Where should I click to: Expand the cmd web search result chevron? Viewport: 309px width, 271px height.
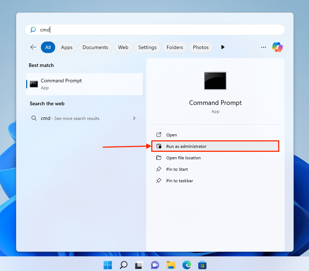click(134, 118)
